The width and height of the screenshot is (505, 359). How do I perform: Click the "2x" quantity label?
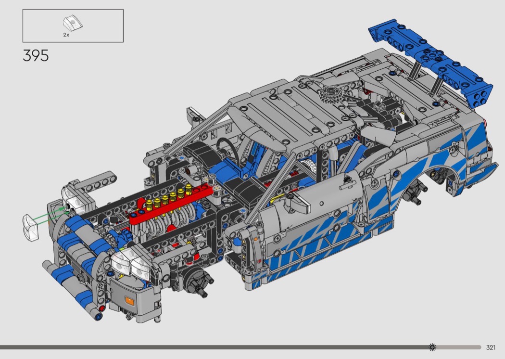pos(66,35)
